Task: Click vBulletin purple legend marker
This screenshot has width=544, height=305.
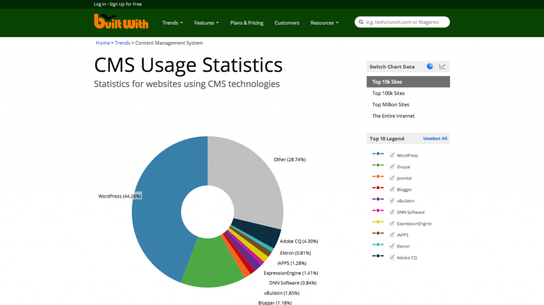Action: [x=378, y=199]
